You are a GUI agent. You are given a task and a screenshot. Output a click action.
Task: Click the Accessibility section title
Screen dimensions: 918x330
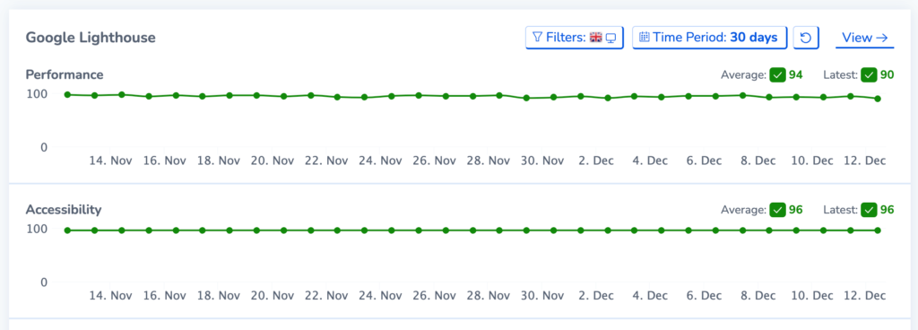[x=64, y=210]
